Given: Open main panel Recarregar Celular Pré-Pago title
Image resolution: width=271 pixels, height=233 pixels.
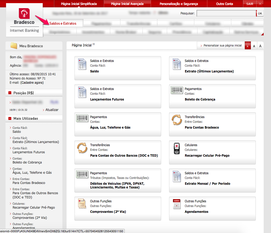Looking at the screenshot, I should (x=207, y=156).
